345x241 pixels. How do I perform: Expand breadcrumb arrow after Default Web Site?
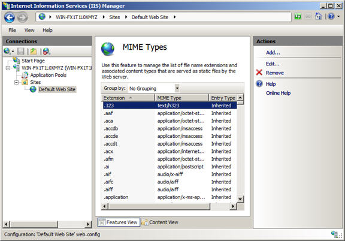(x=174, y=17)
